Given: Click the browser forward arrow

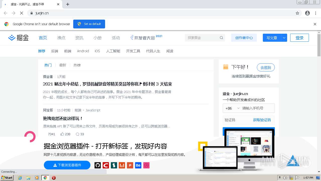Looking at the screenshot, I should click(14, 13).
